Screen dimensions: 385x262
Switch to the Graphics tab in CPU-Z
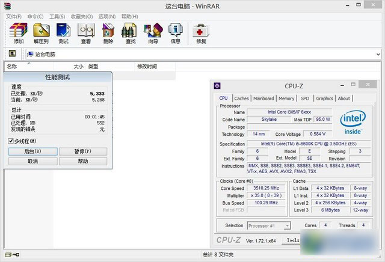324,99
